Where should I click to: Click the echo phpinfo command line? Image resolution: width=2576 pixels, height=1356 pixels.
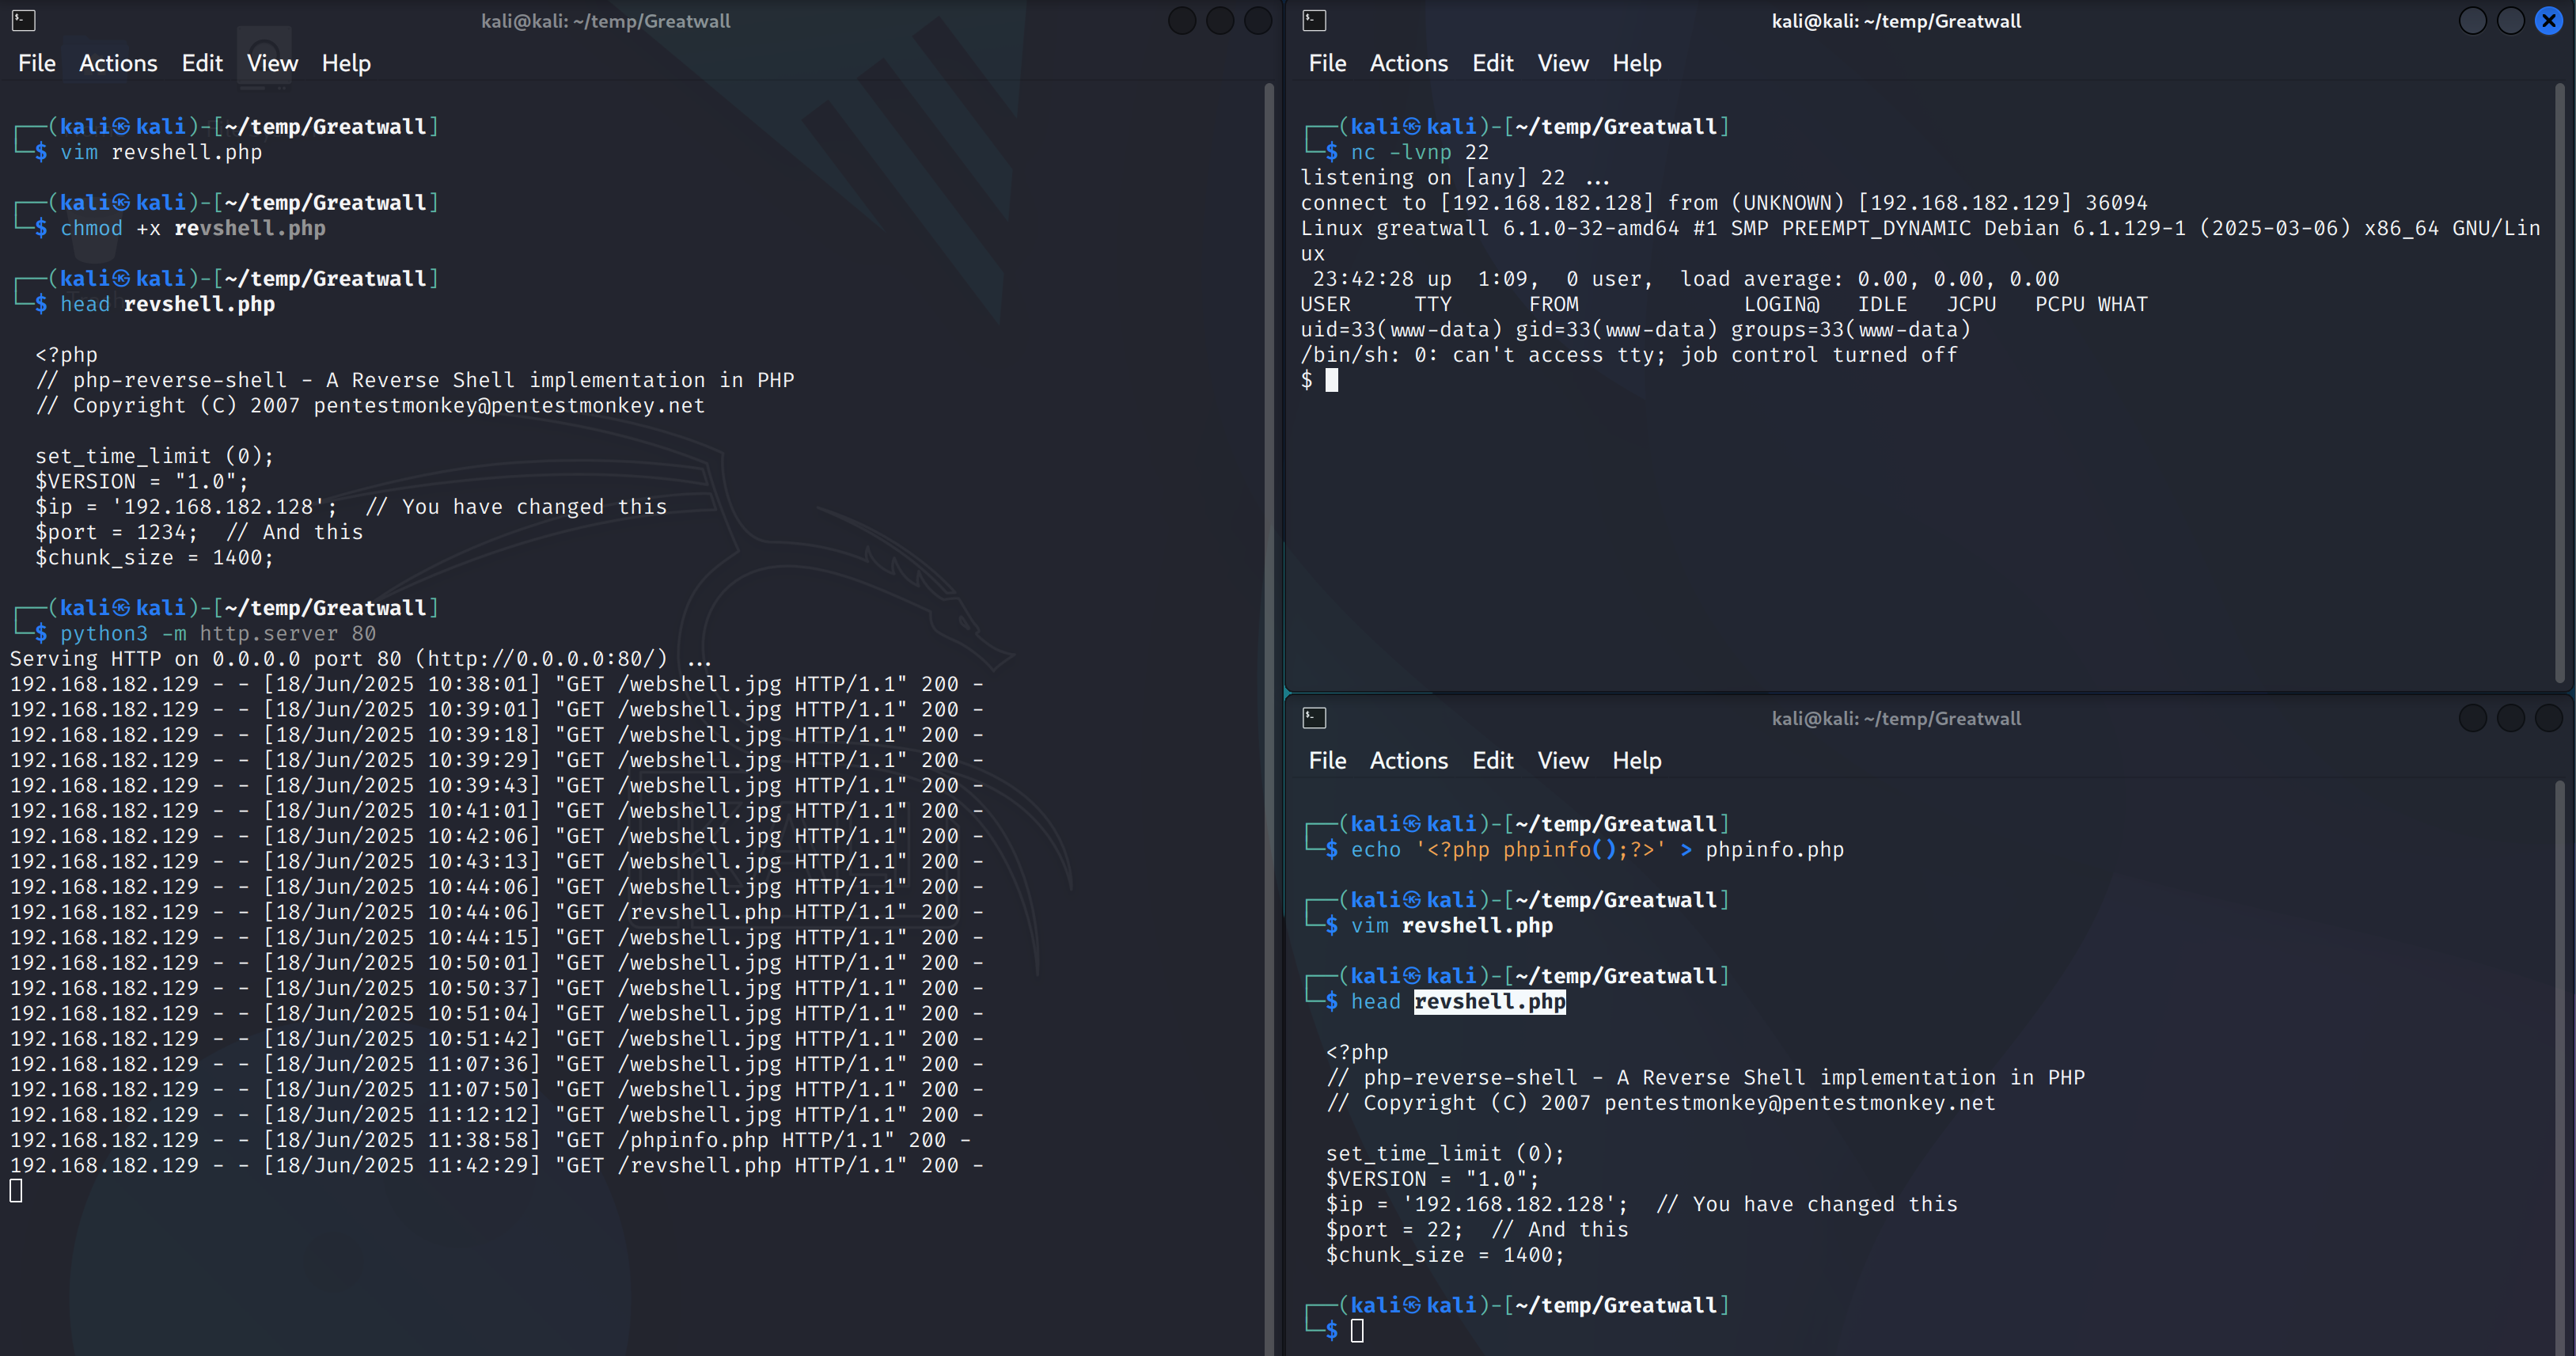pyautogui.click(x=1597, y=849)
